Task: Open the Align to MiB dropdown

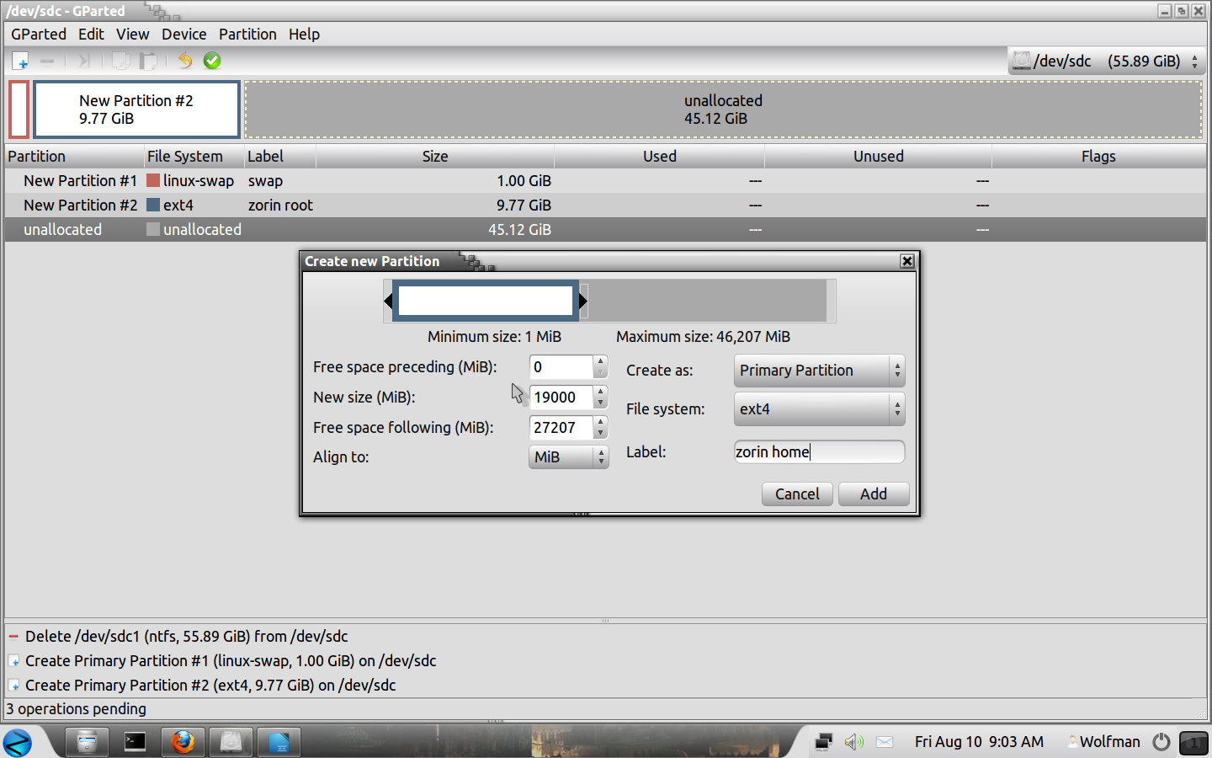Action: [568, 457]
